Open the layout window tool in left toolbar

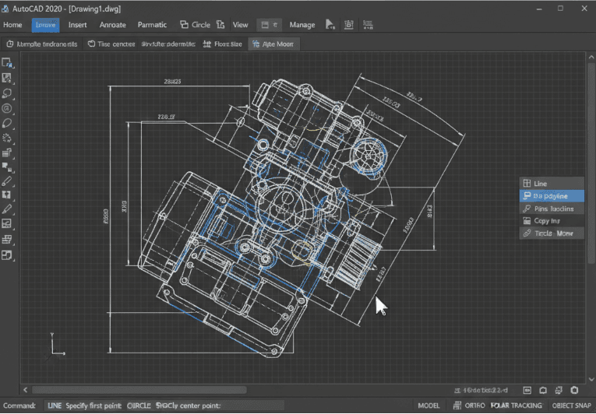(x=7, y=224)
